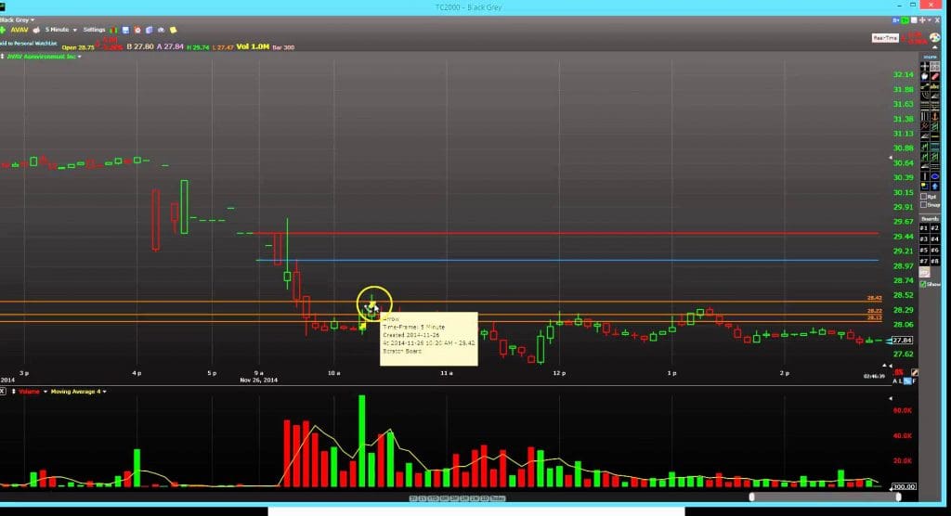Click the yellow arrow marker on the chart
This screenshot has width=951, height=516.
click(371, 306)
